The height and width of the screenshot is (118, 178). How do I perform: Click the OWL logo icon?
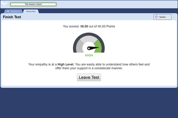(4, 4)
